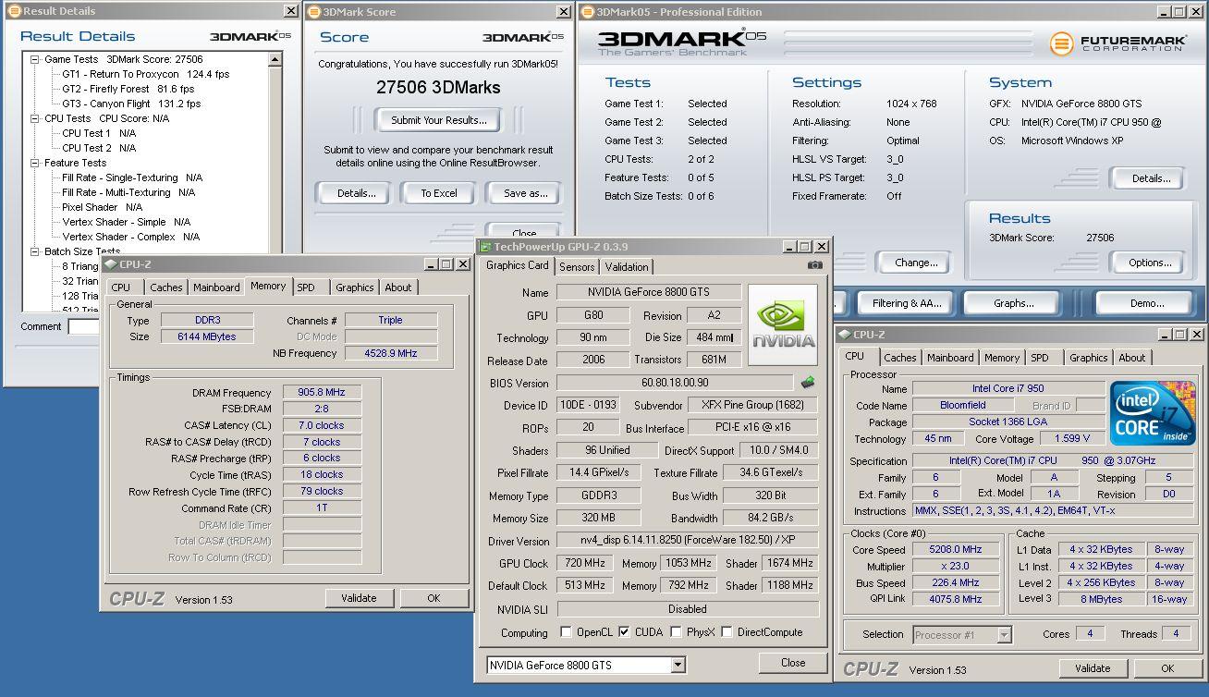Screen dimensions: 1209x697
Task: Click the 905.8 MHz DRAM Frequency value
Action: (322, 393)
